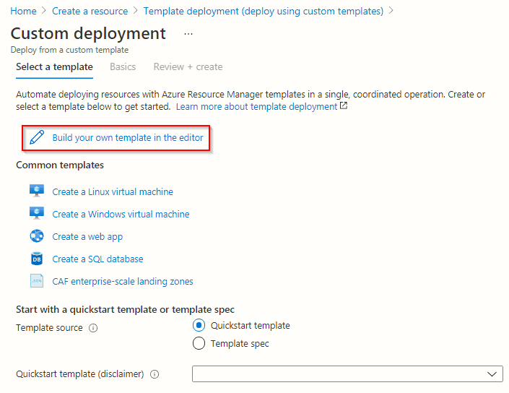This screenshot has height=393, width=509.
Task: Click Build your own template in the editor
Action: click(x=127, y=137)
